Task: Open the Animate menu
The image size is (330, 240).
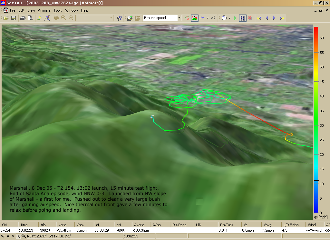Action: 44,10
